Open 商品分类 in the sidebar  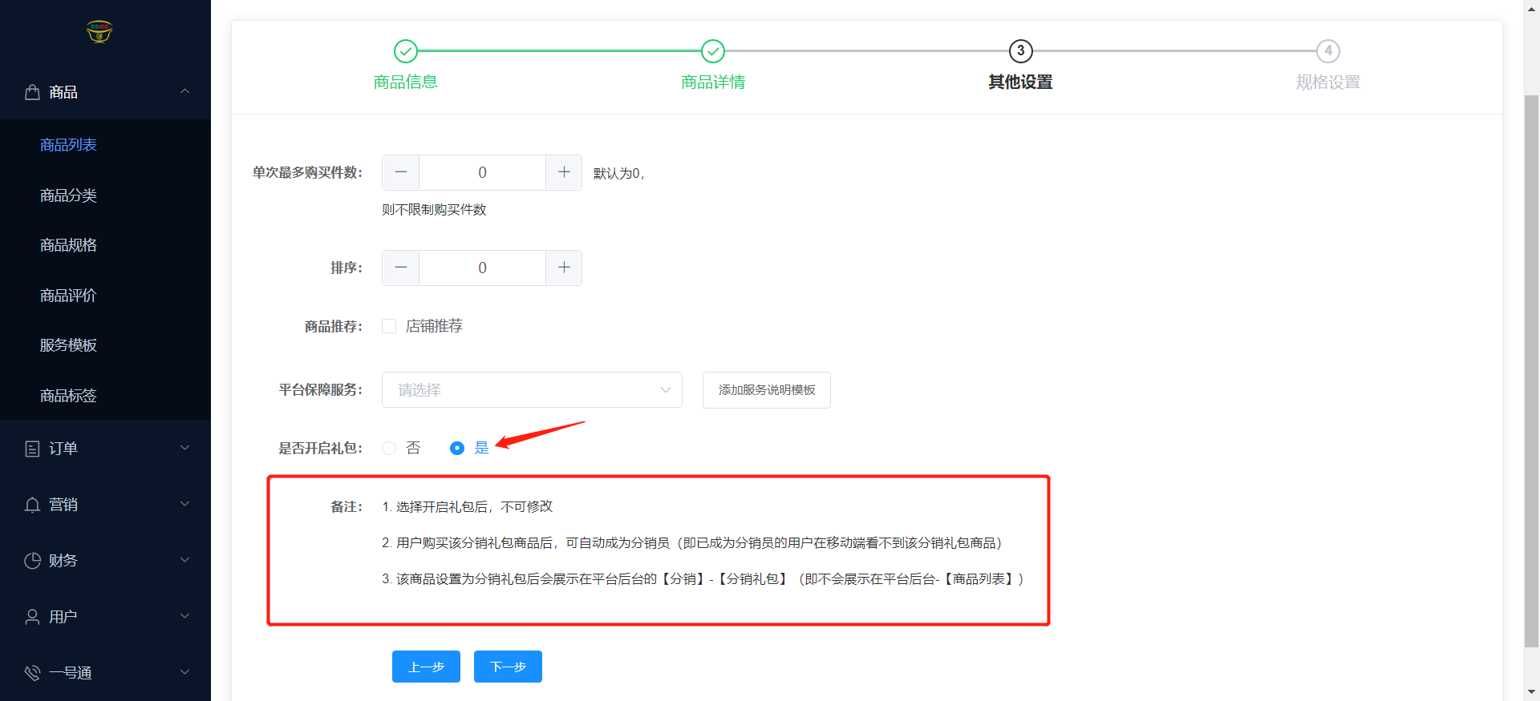(68, 195)
